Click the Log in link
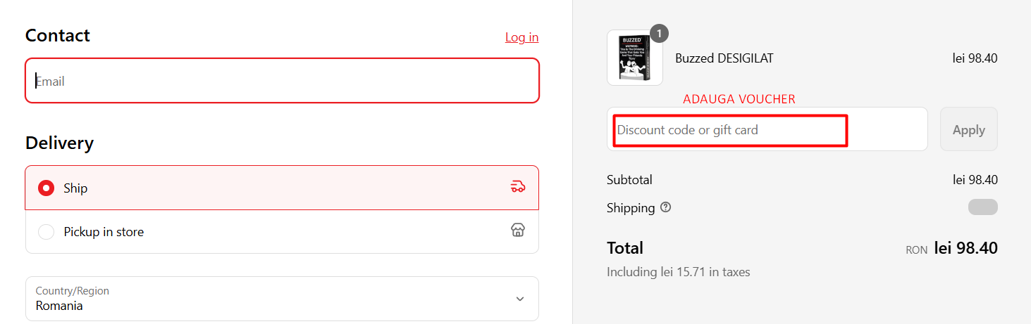Viewport: 1031px width, 324px height. 521,37
